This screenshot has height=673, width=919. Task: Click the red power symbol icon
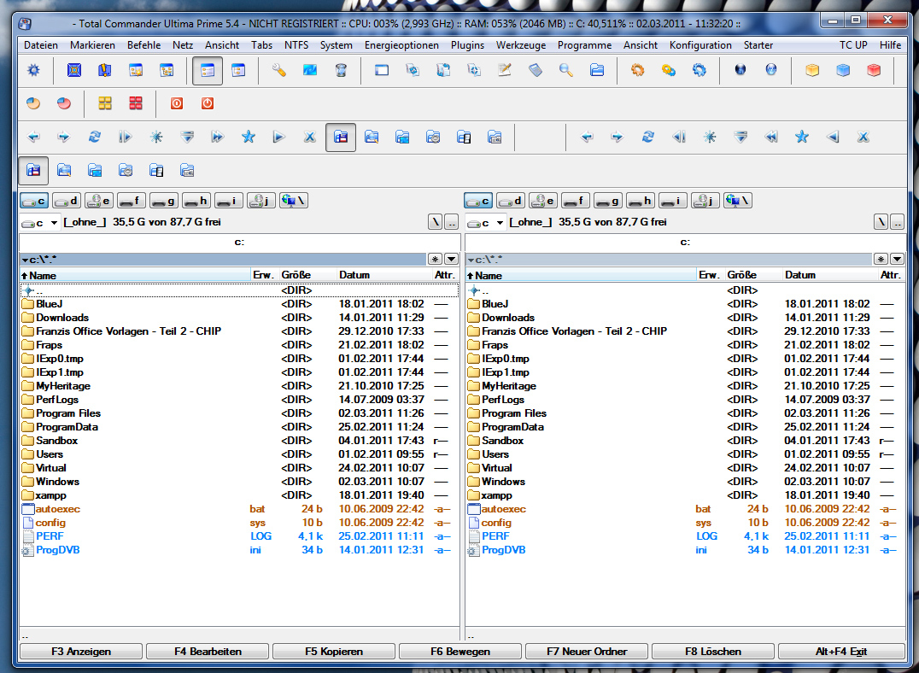(207, 103)
